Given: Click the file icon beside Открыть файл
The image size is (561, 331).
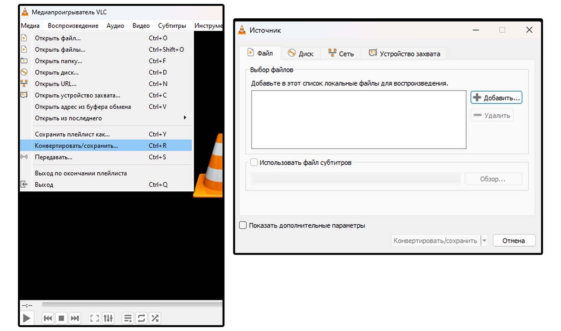Looking at the screenshot, I should [24, 38].
